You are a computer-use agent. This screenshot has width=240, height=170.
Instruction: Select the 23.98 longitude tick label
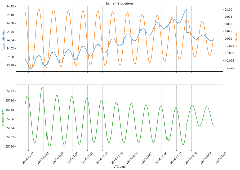coord(10,65)
